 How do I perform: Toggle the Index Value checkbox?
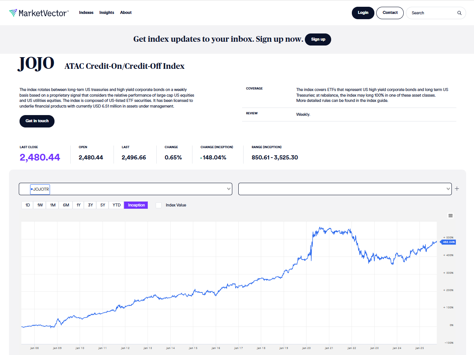coord(159,205)
